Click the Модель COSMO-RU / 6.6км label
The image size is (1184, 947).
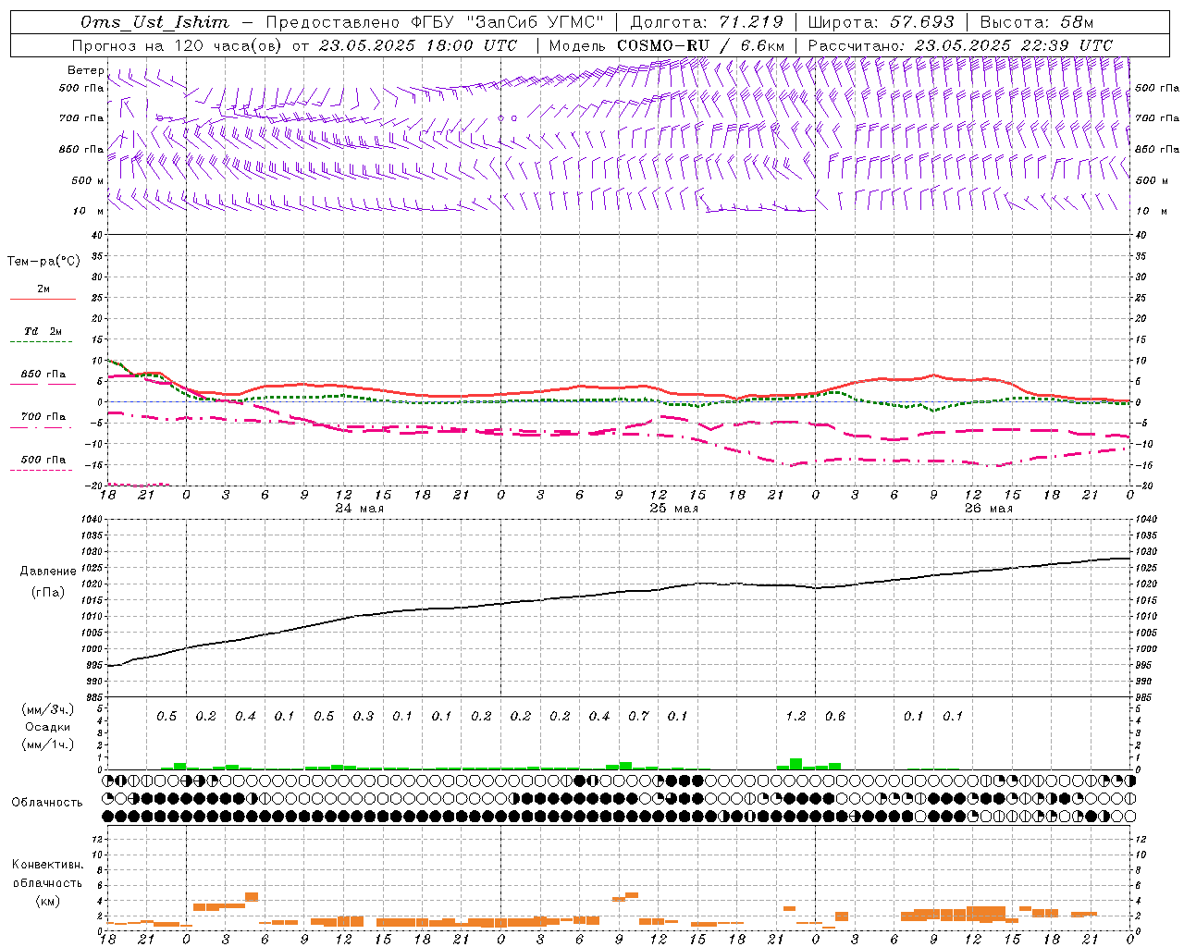click(667, 45)
